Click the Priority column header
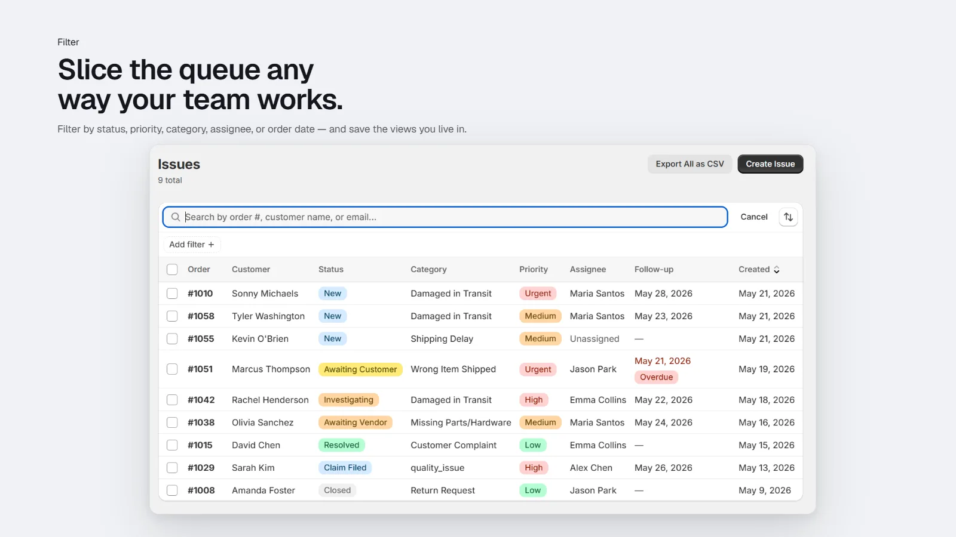 pyautogui.click(x=534, y=270)
